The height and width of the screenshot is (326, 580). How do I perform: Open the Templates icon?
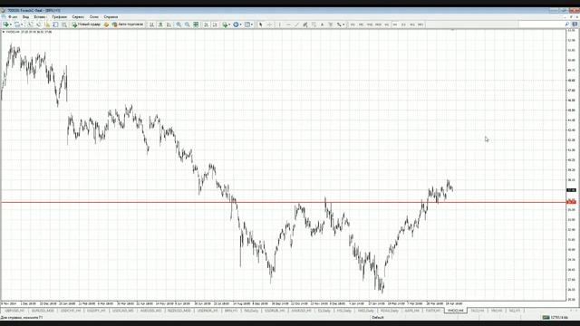click(247, 24)
